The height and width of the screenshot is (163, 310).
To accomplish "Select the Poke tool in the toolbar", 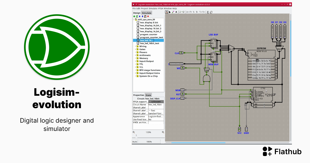I will (x=167, y=12).
